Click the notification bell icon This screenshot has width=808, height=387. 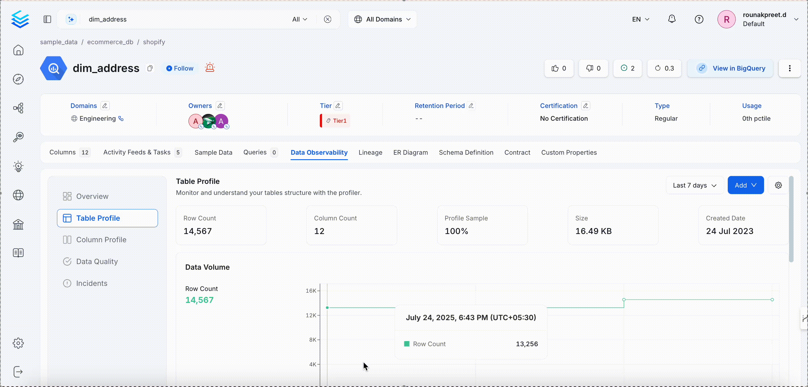(x=672, y=19)
